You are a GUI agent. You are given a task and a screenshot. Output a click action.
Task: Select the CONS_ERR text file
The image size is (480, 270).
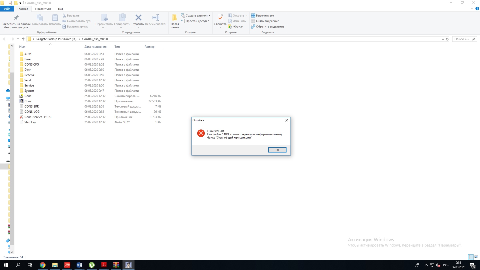pyautogui.click(x=31, y=106)
